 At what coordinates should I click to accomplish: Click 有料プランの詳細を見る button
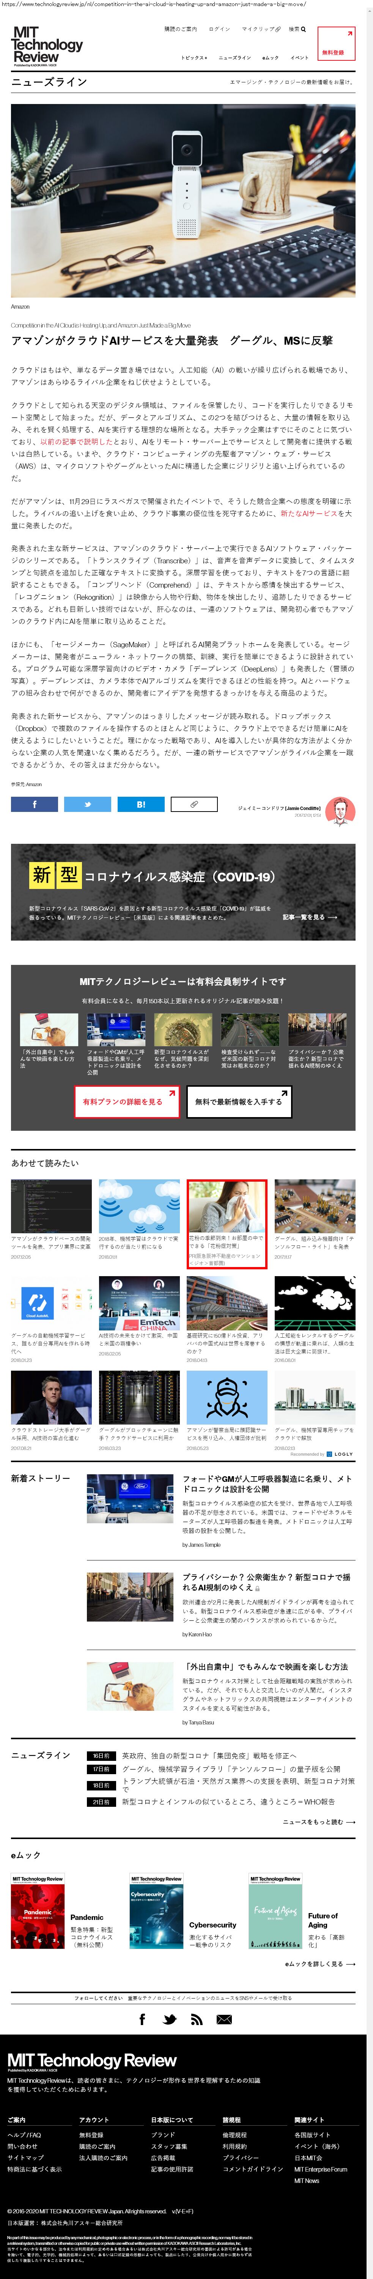point(126,1102)
